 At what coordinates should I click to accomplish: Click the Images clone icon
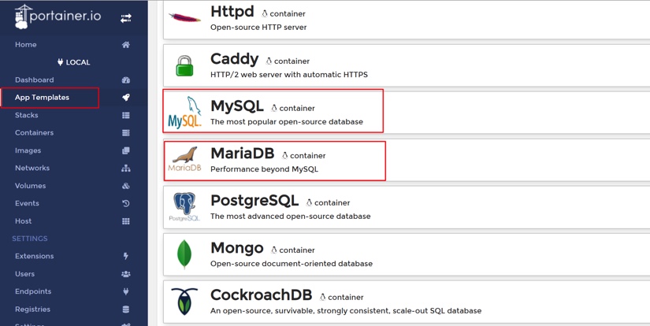(126, 150)
